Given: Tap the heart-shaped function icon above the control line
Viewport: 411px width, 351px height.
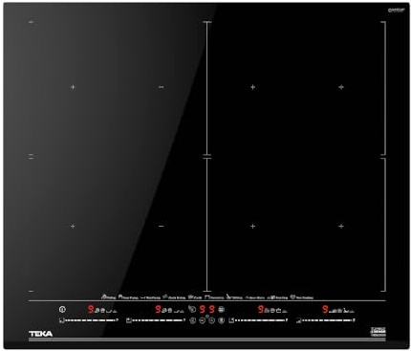Looking at the screenshot, I should (x=292, y=296).
